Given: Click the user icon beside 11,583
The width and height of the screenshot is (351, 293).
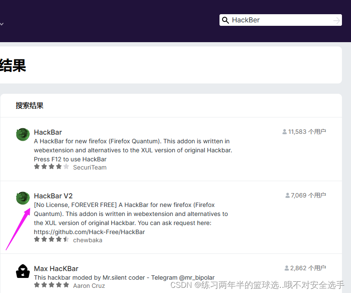Looking at the screenshot, I should [x=285, y=132].
